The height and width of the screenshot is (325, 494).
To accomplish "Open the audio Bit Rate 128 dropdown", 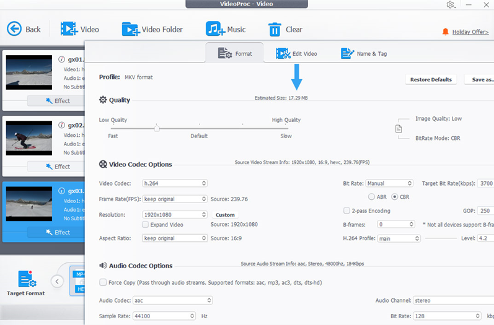I will [x=448, y=316].
